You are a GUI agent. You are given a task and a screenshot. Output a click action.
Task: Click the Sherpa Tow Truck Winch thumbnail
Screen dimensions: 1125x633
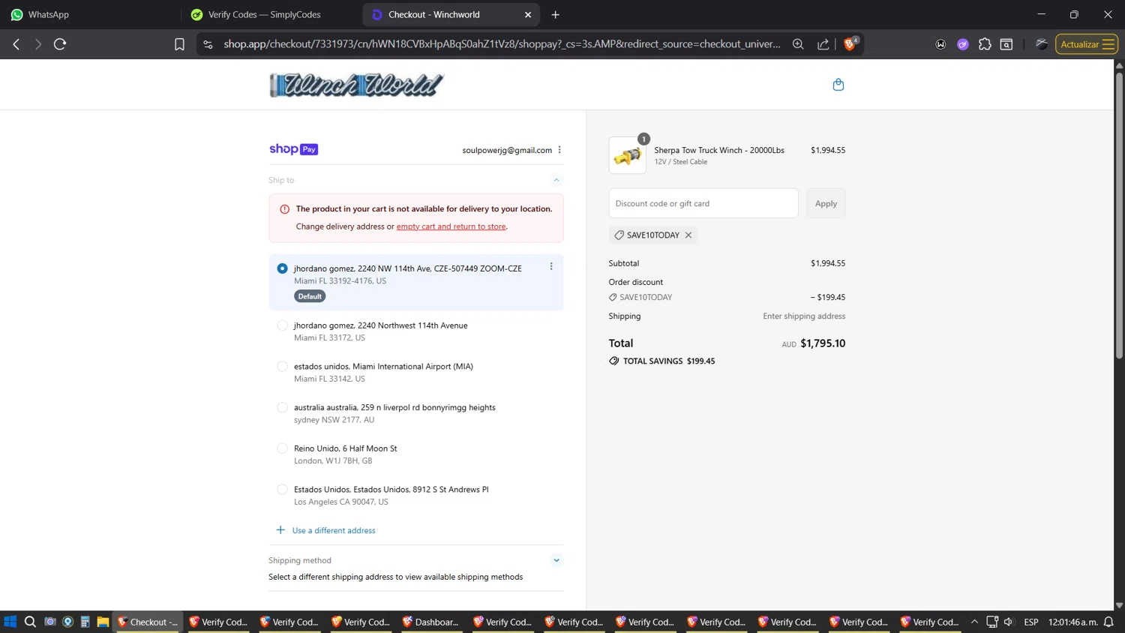click(627, 155)
